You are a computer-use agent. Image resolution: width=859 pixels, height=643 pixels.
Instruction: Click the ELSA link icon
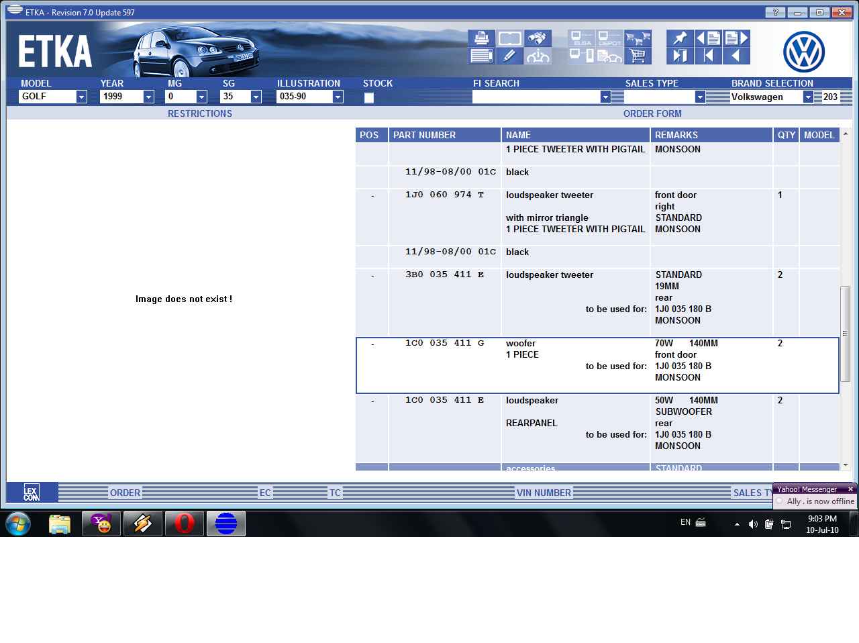[581, 38]
